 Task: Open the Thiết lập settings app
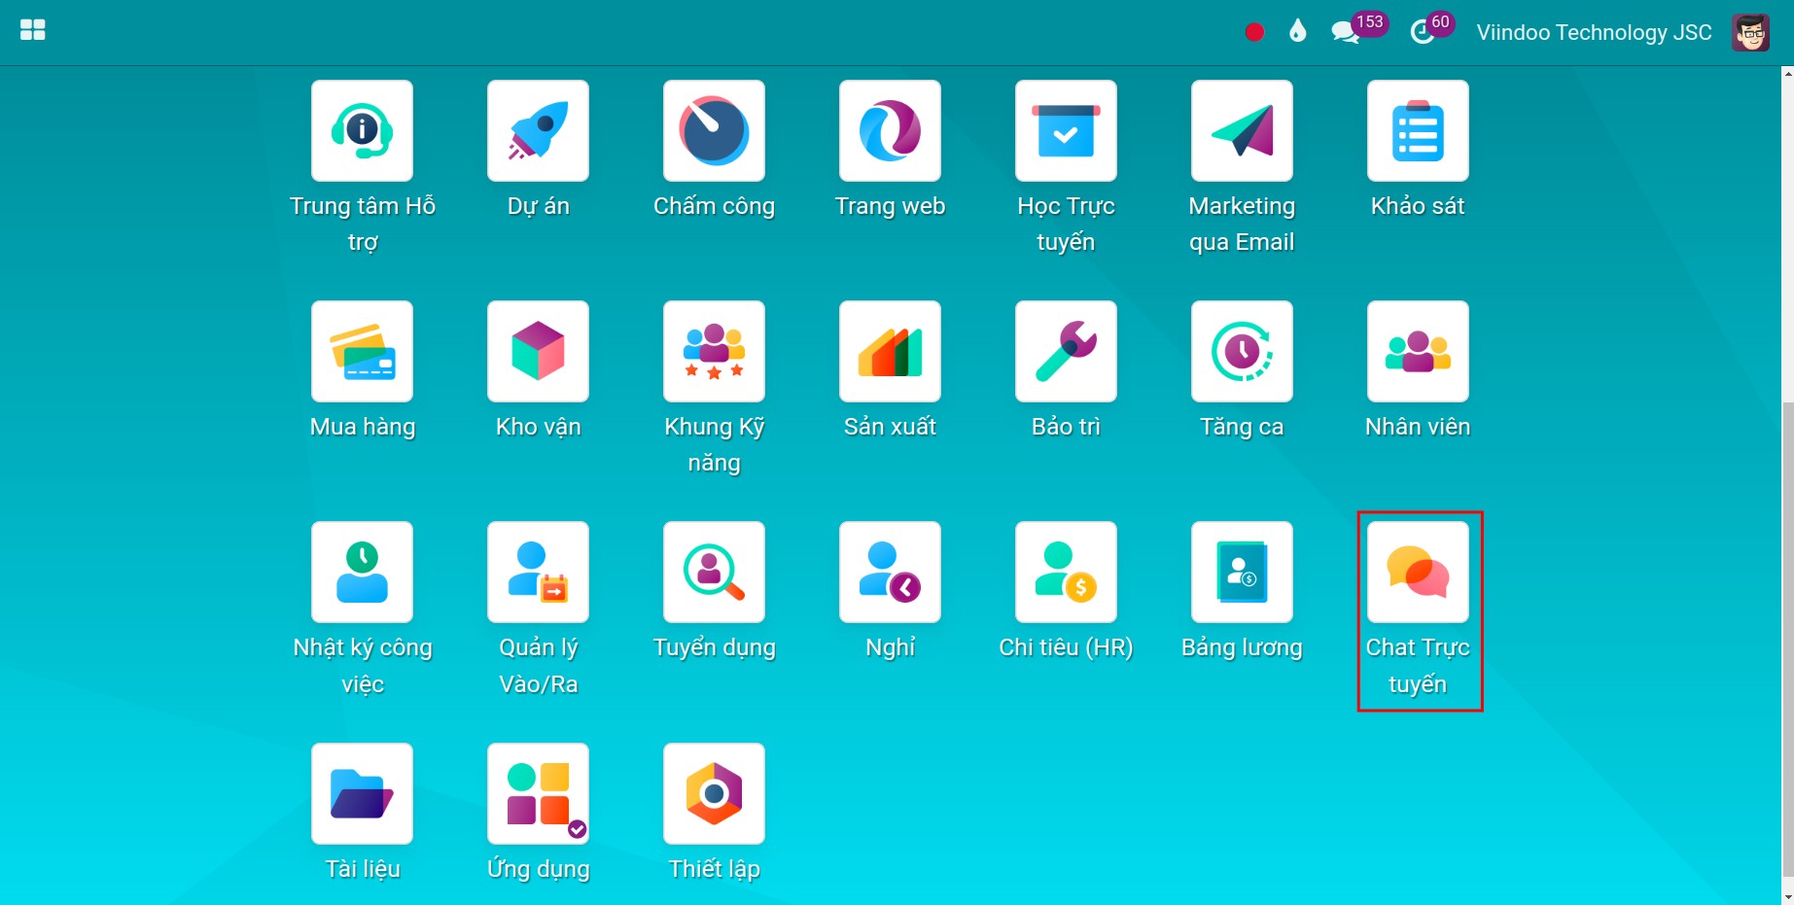(714, 794)
